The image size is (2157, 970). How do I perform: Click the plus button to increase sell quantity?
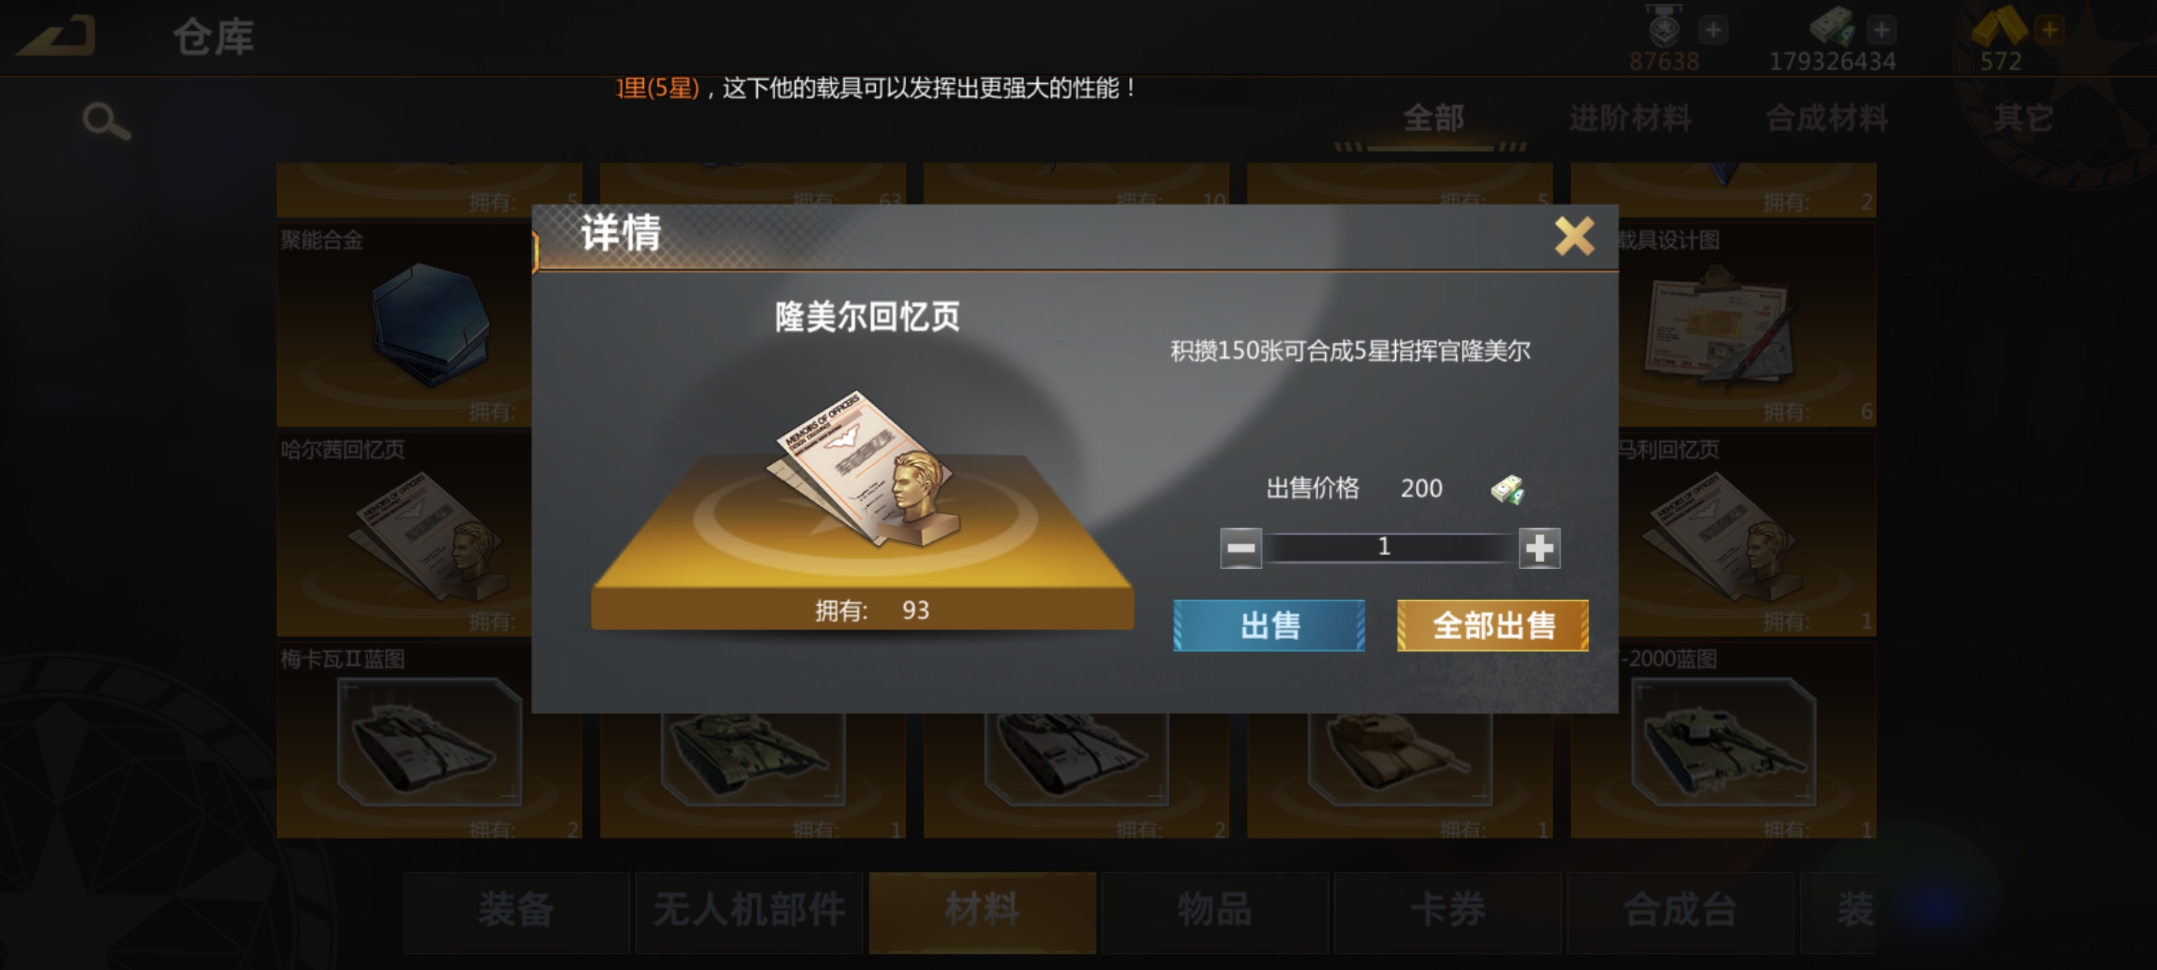(x=1539, y=548)
